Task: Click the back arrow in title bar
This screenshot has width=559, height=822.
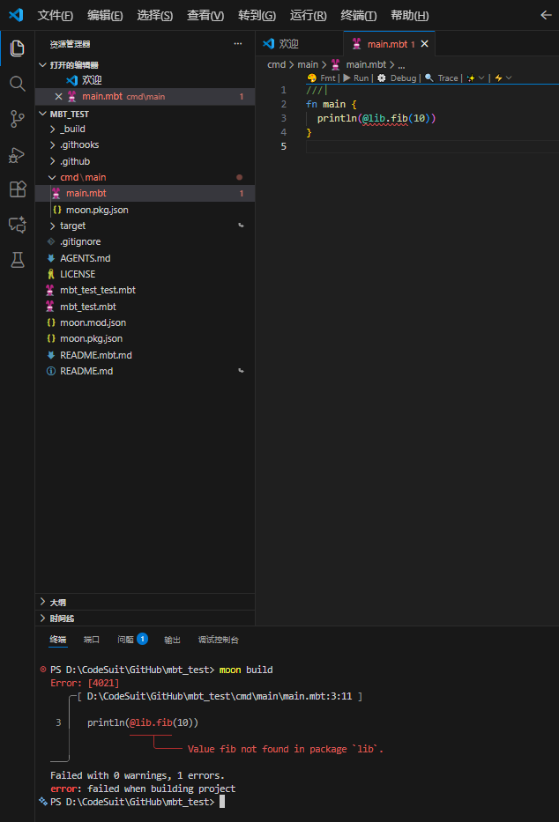Action: [545, 16]
